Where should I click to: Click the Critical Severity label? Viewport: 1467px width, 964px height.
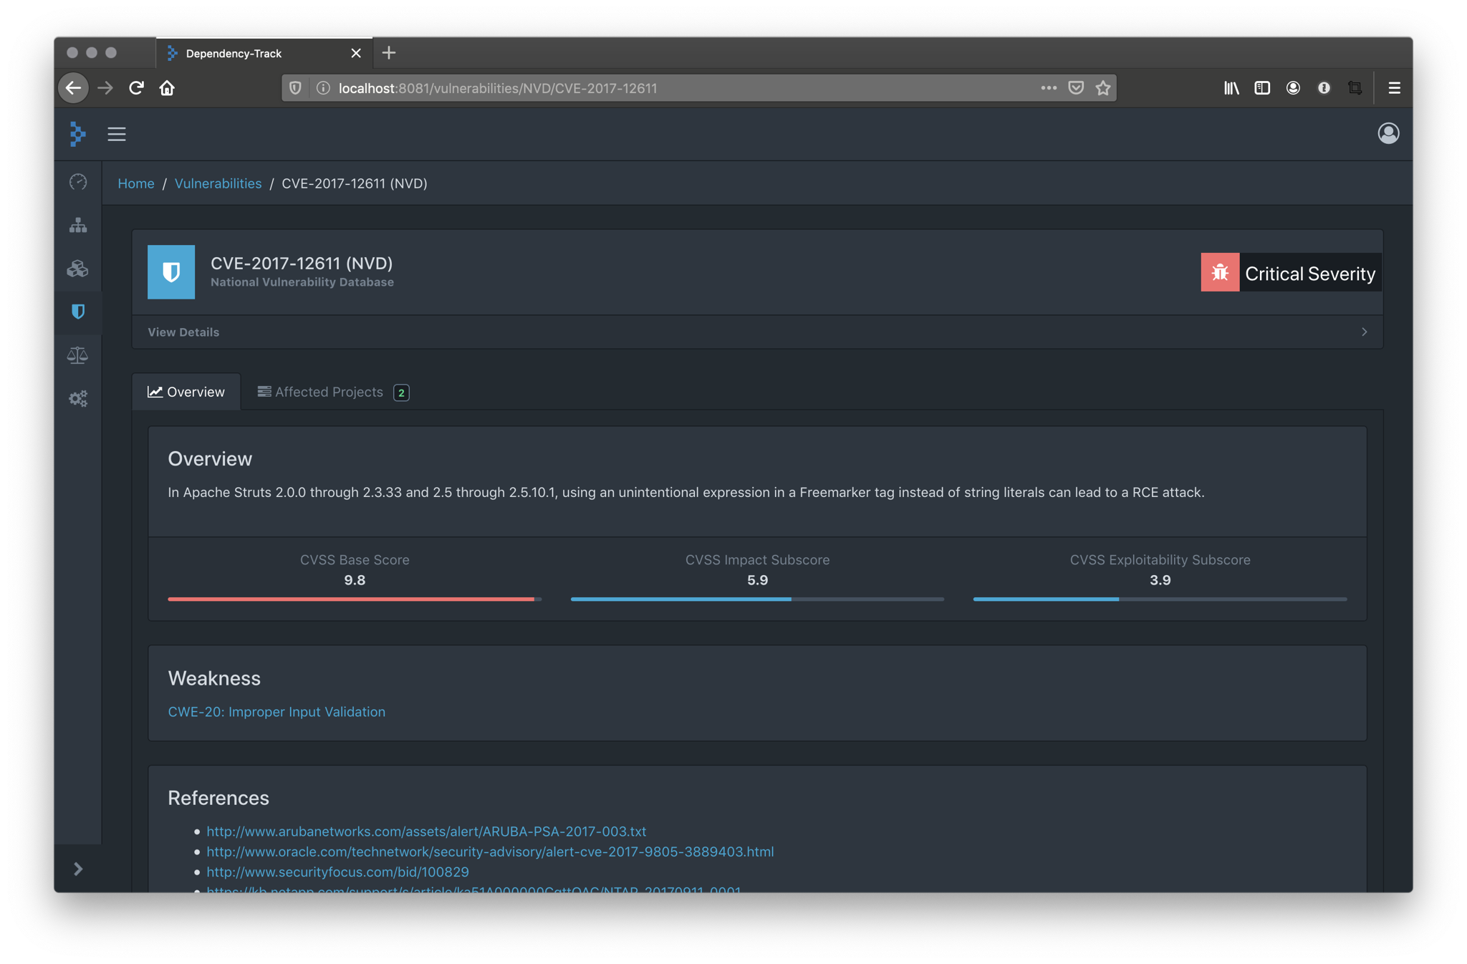click(1310, 274)
